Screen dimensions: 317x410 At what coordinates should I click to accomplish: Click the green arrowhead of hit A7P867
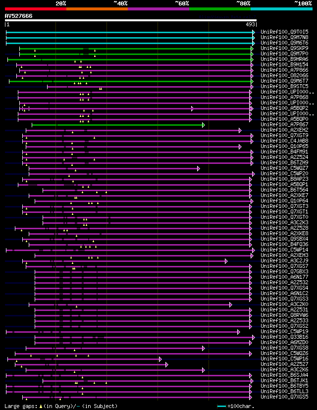(204, 125)
